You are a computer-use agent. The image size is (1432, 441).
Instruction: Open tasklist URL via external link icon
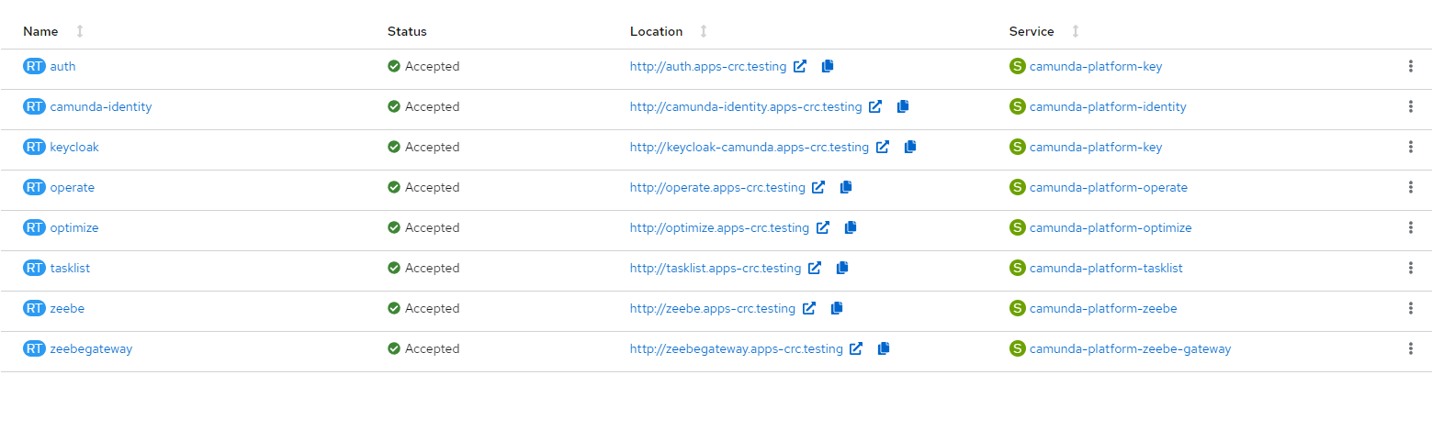click(x=815, y=268)
